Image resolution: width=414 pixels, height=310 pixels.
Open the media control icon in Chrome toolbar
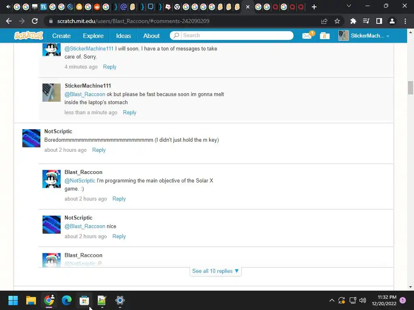tap(366, 21)
